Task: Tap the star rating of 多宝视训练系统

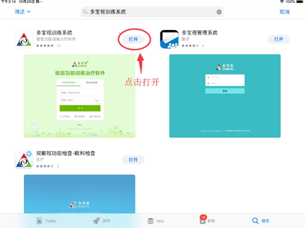Action: pyautogui.click(x=45, y=46)
